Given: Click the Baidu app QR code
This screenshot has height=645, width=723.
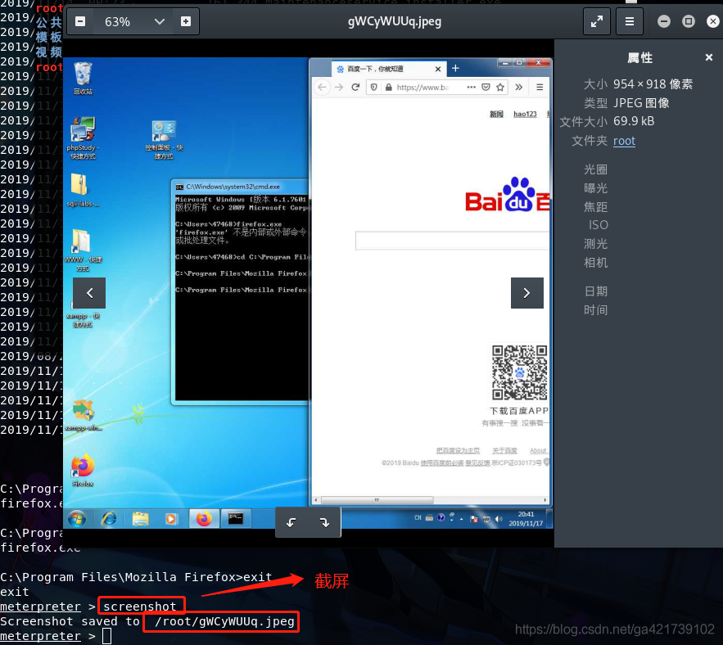Looking at the screenshot, I should tap(520, 372).
